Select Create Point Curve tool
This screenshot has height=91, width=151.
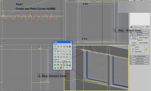[58, 51]
